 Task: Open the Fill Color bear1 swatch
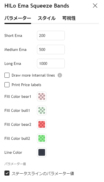click(42, 96)
